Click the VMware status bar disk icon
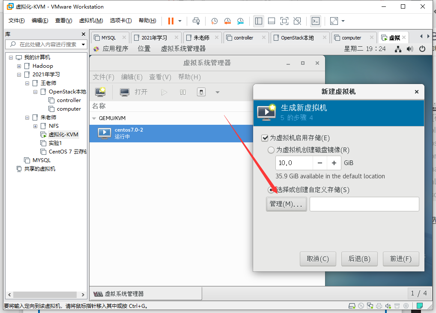Viewport: 436px width, 313px height. [x=352, y=306]
